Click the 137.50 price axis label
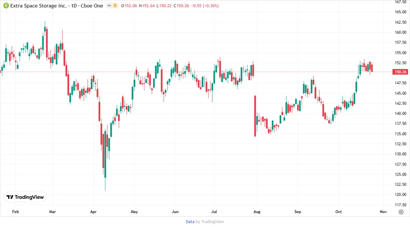 400,124
